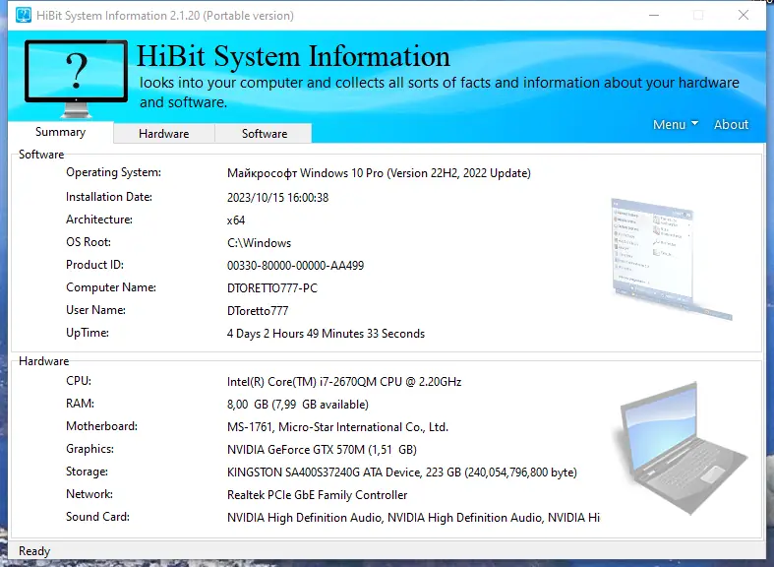This screenshot has width=774, height=567.
Task: Click the Realtek PCIe GbE Family Controller value
Action: (317, 495)
